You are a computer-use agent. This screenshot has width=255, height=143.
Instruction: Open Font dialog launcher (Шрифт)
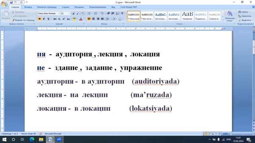pyautogui.click(x=84, y=24)
